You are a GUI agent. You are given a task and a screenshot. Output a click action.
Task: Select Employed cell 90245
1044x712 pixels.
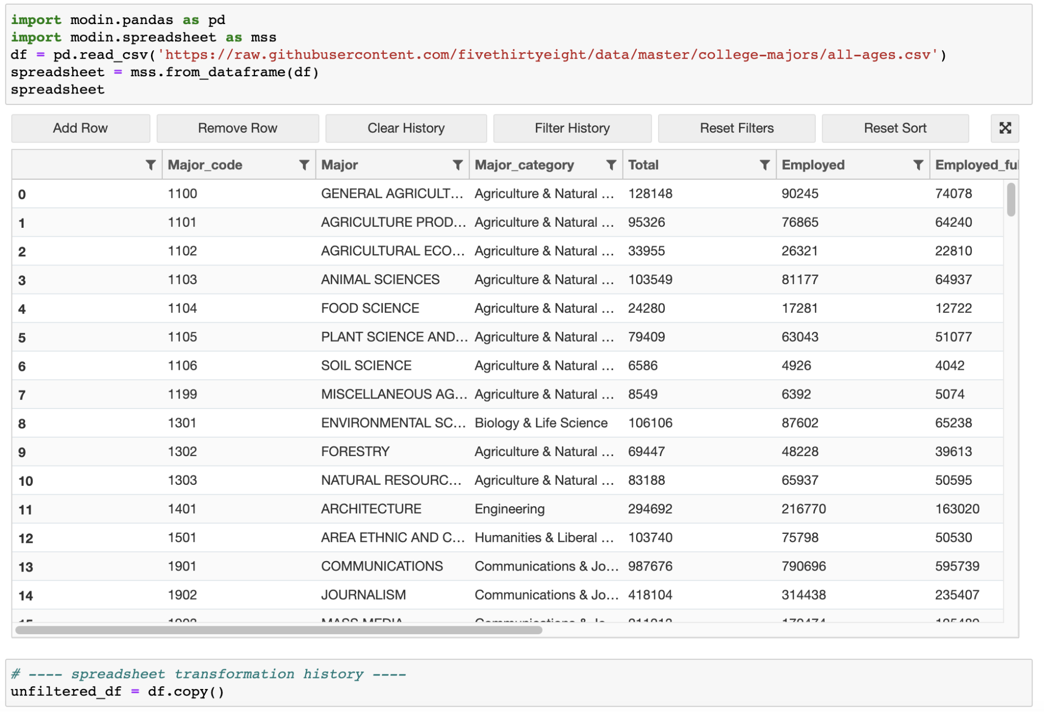pos(853,194)
